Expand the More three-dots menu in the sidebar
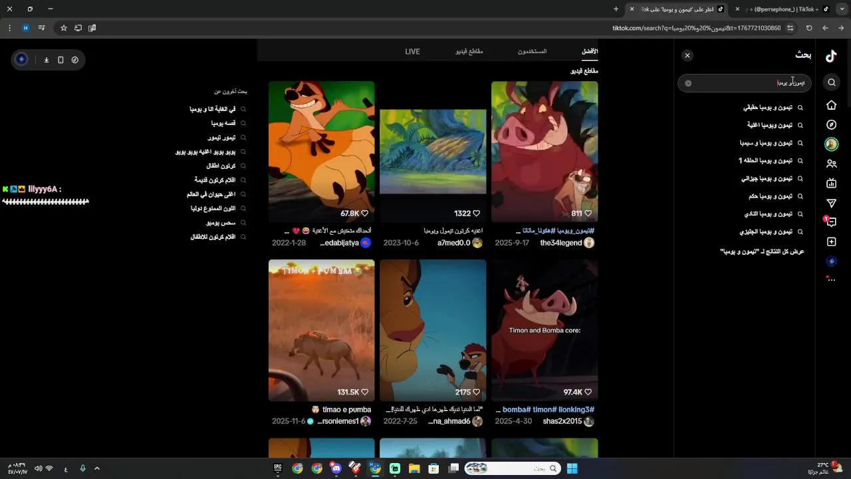The width and height of the screenshot is (851, 479). point(831,280)
